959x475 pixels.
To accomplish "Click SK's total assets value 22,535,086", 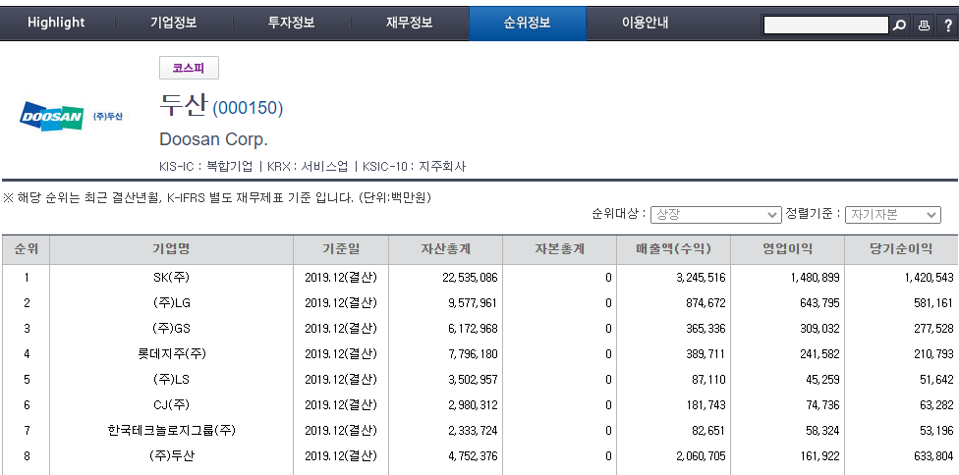I will tap(470, 278).
